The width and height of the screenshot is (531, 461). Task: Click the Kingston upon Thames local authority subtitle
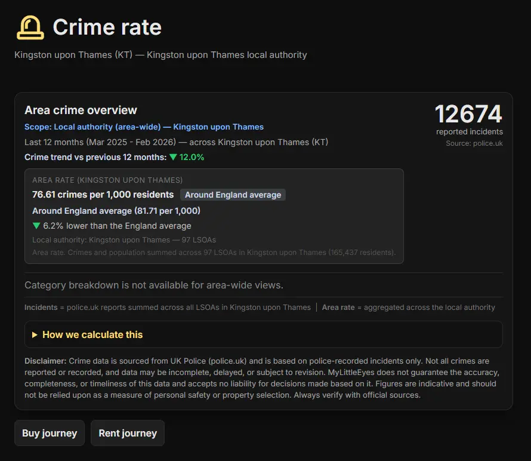[160, 54]
